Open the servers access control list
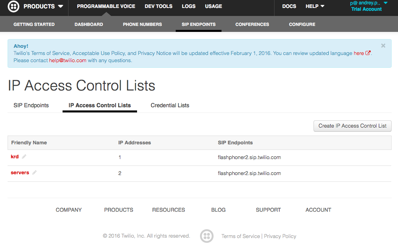This screenshot has width=398, height=246. click(20, 173)
